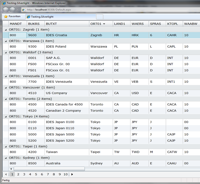Collapse the ORT01: Walldorf group
The height and width of the screenshot is (184, 200).
click(x=6, y=52)
